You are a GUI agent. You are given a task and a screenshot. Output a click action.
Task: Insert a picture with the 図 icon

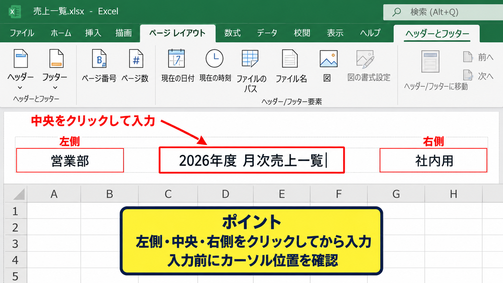coord(328,66)
